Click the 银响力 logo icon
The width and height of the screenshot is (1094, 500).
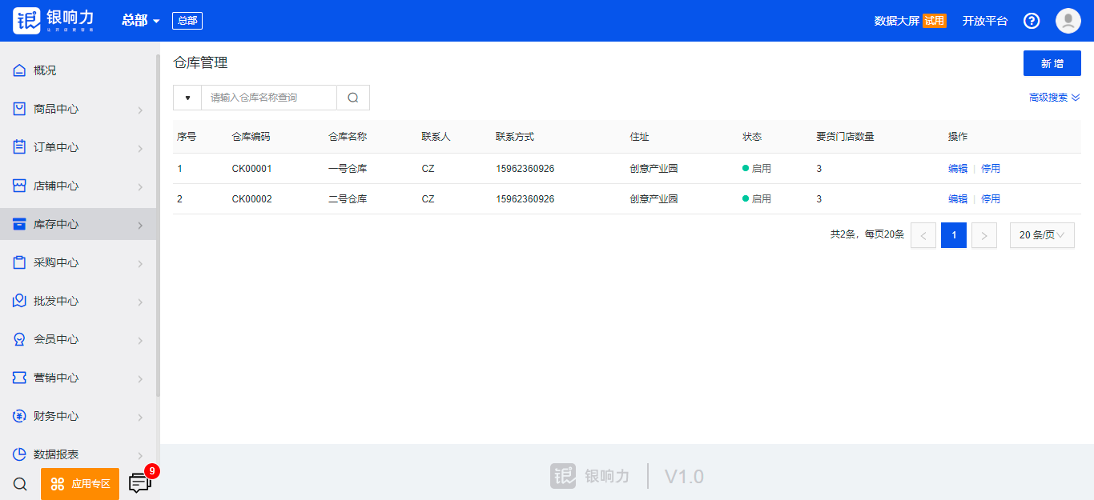point(27,21)
